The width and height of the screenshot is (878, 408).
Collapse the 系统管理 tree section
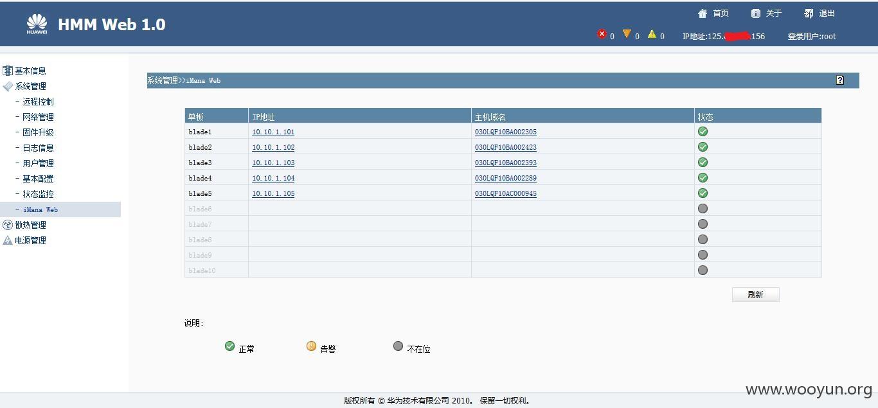tap(30, 86)
